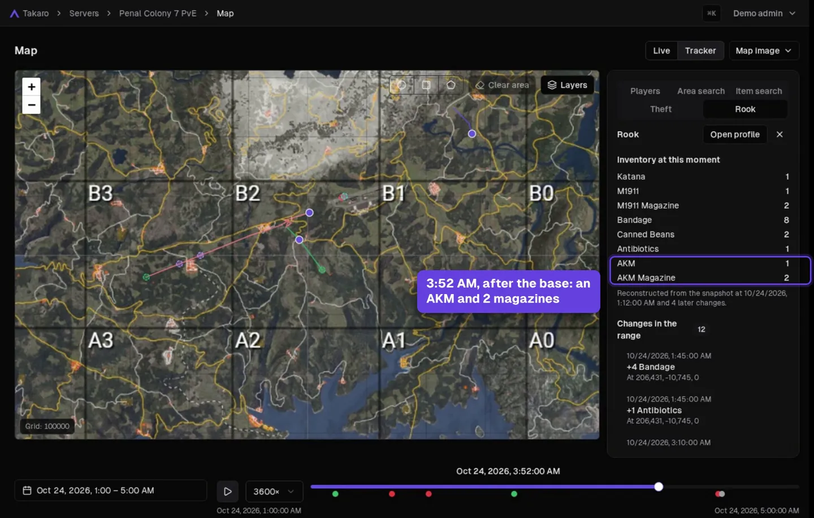Click the first red timeline event marker

(392, 494)
